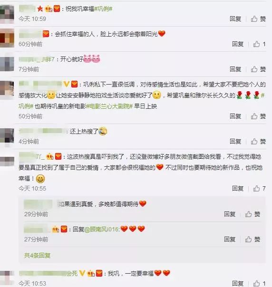
Task: Like the 开心就好 comment
Action: coord(258,69)
